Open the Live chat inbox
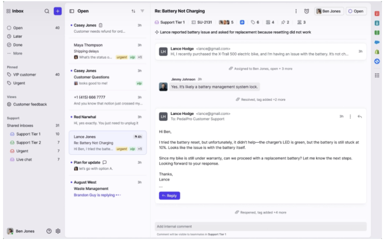Viewport: 383px width, 241px height. point(35,159)
